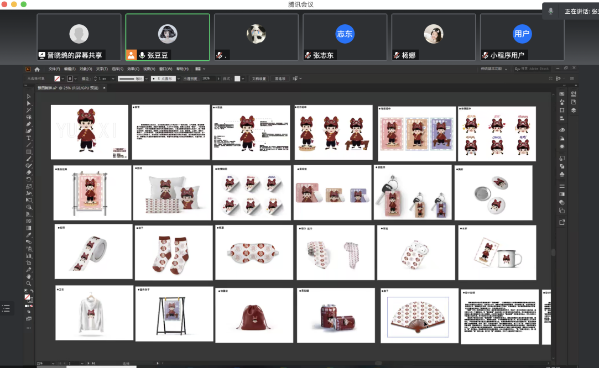Click the Illustrator Home icon
This screenshot has width=599, height=368.
[x=37, y=69]
